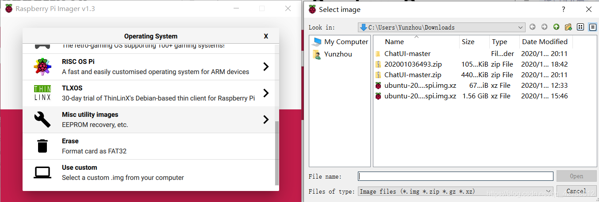
Task: Choose Erase Format card as FAT32
Action: (149, 146)
